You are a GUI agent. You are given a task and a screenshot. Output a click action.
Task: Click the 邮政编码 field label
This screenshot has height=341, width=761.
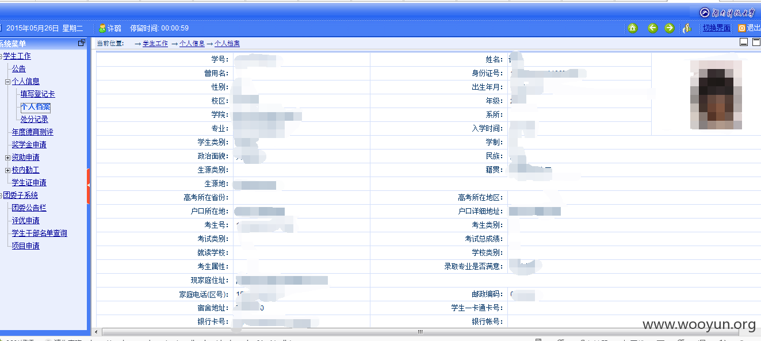point(488,294)
